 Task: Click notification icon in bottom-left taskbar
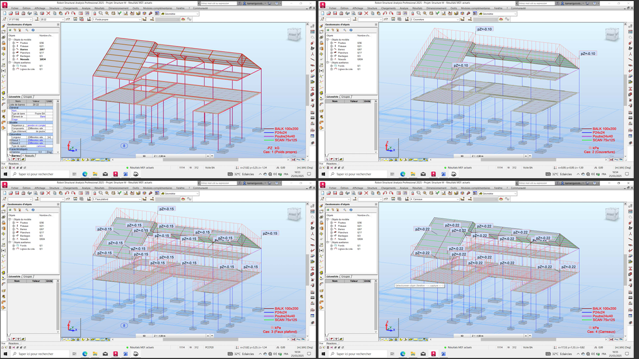coord(309,354)
